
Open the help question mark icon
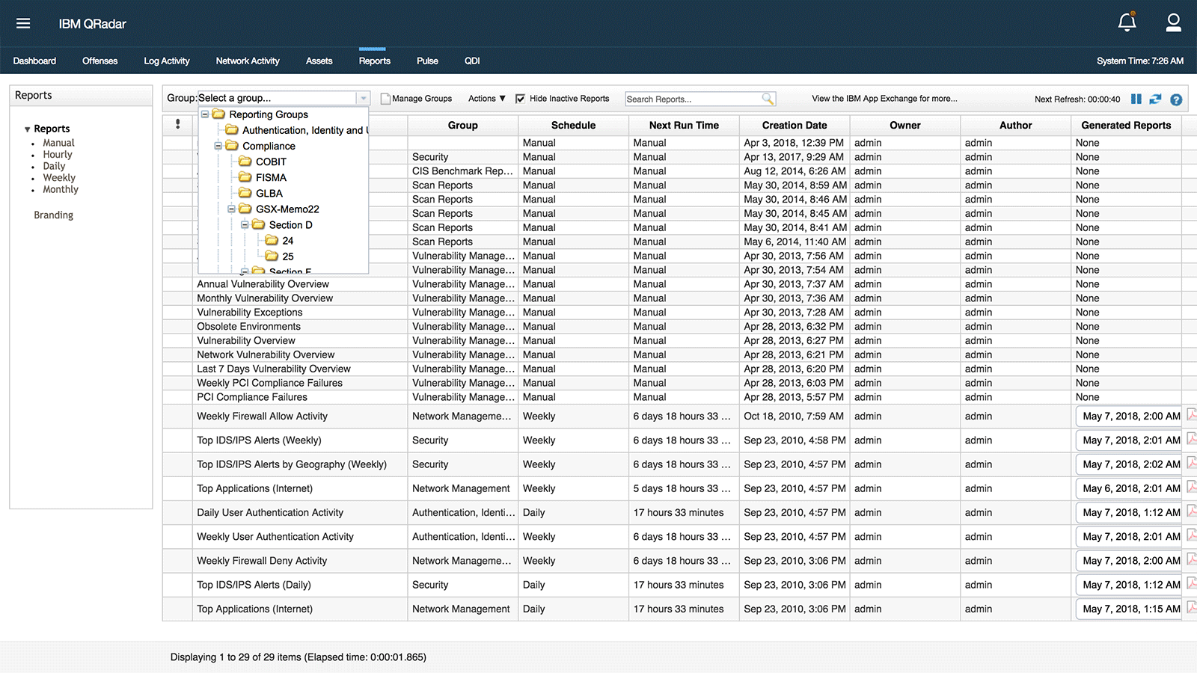click(x=1176, y=99)
